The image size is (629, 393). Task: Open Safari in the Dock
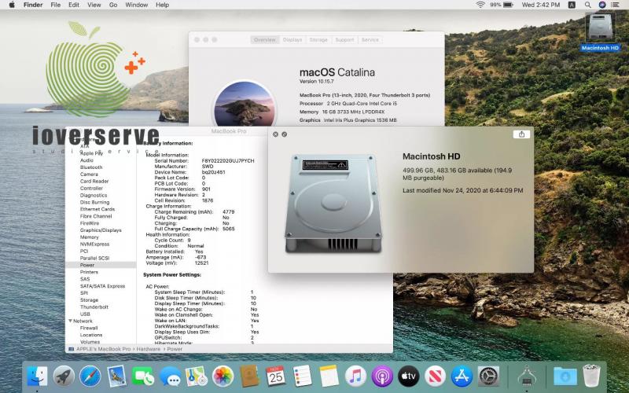90,376
